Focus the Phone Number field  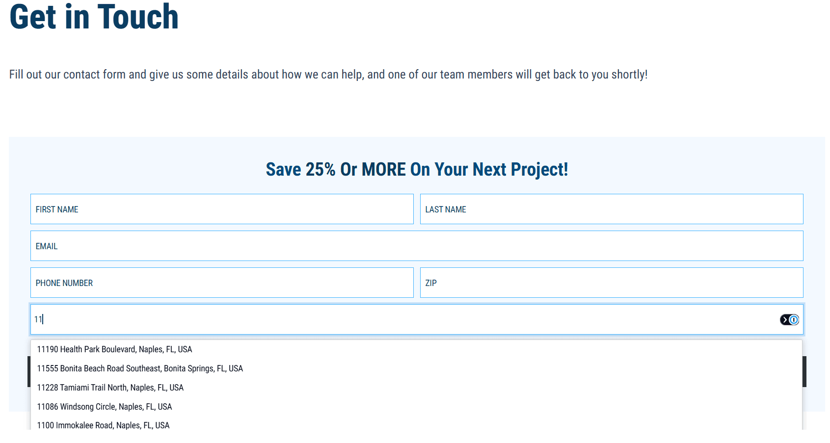pos(222,283)
